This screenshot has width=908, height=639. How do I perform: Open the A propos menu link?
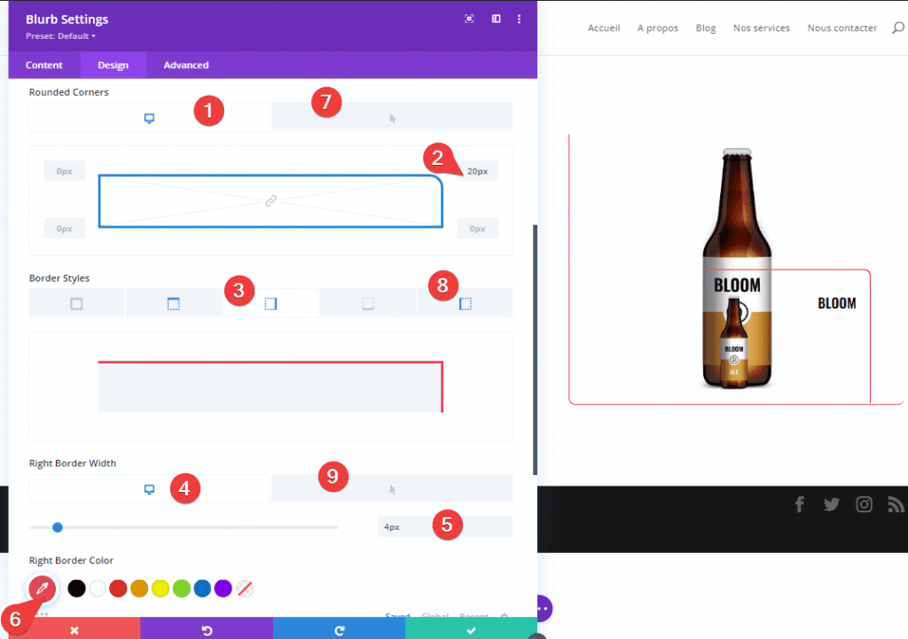pos(658,27)
